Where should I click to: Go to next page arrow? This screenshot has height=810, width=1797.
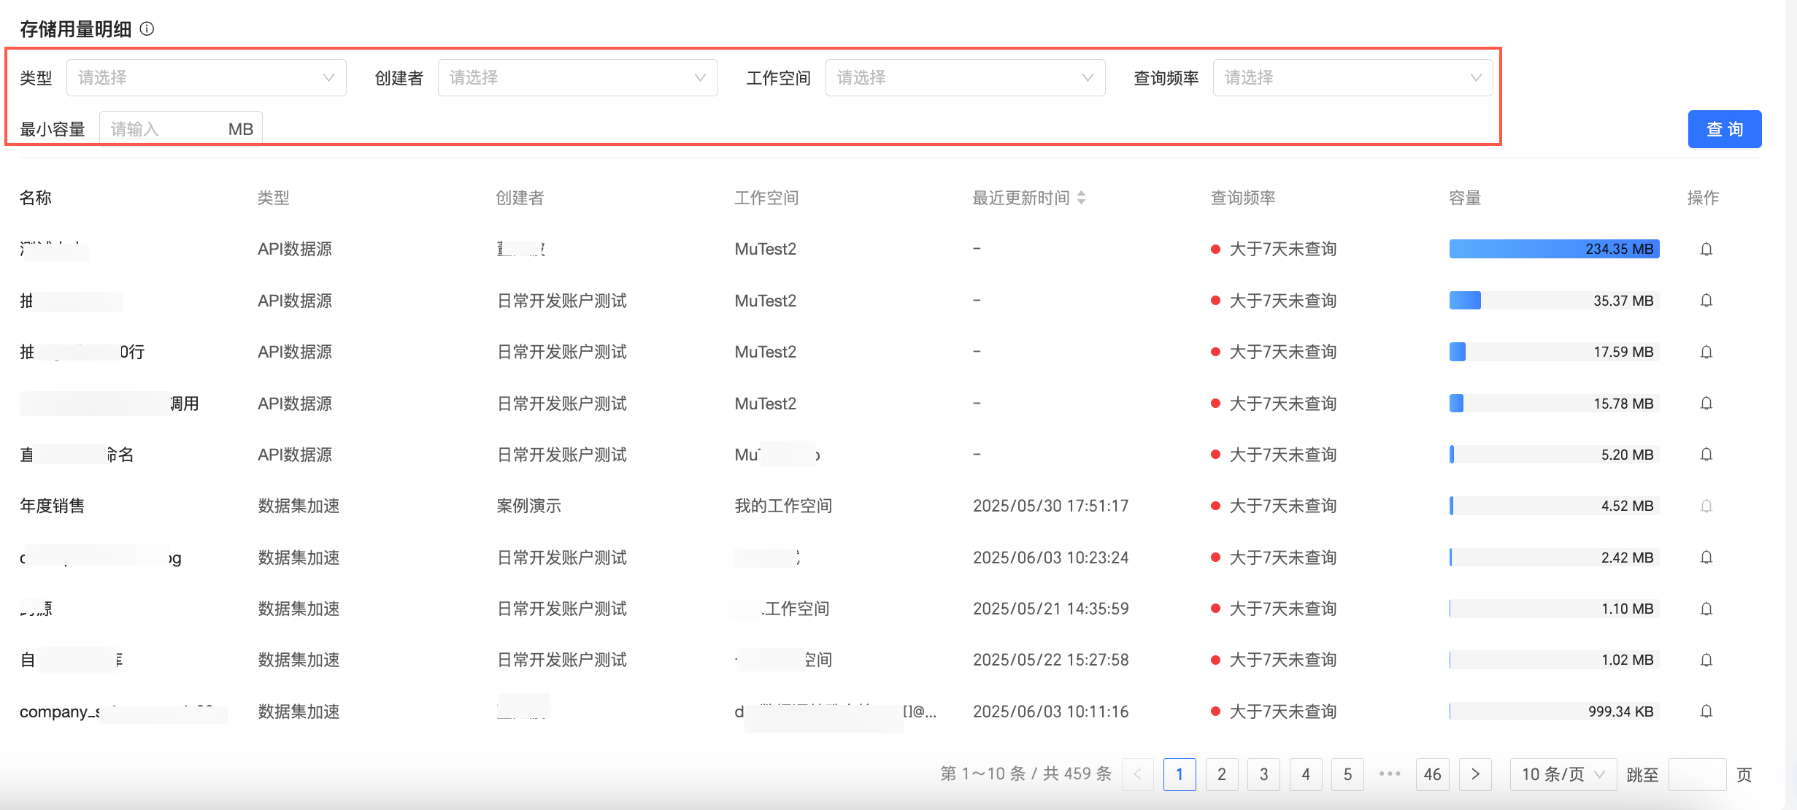[1474, 774]
